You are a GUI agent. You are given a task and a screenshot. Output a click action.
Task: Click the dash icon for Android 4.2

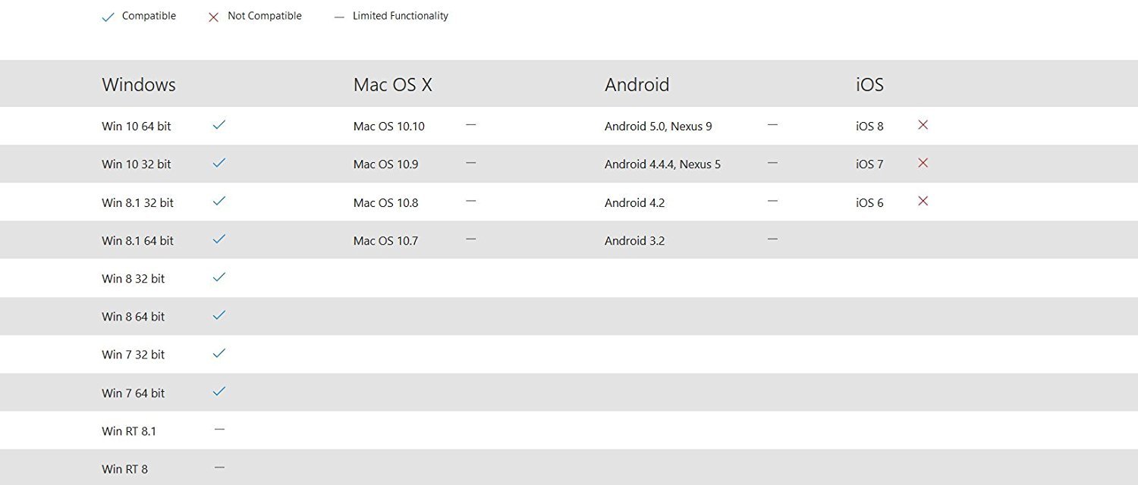click(x=772, y=201)
